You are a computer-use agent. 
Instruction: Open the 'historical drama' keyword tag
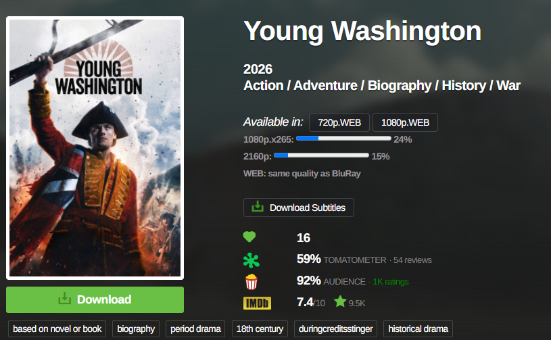coord(418,329)
